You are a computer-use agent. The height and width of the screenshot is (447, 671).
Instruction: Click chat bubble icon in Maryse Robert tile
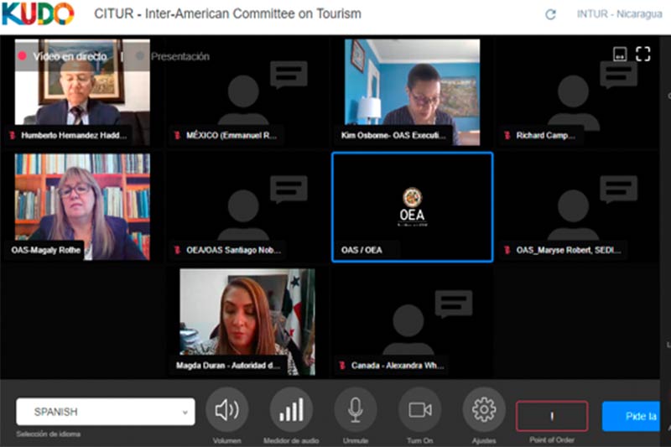[619, 189]
